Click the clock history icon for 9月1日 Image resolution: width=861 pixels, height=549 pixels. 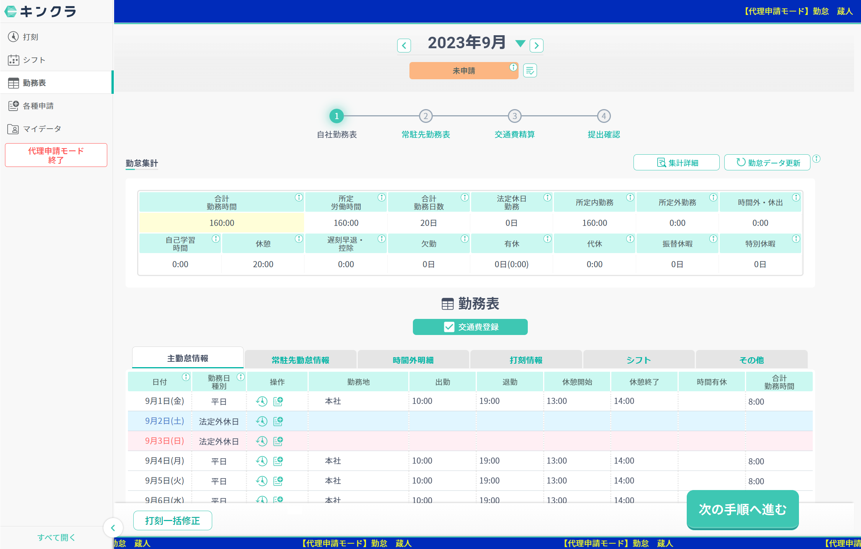(262, 401)
